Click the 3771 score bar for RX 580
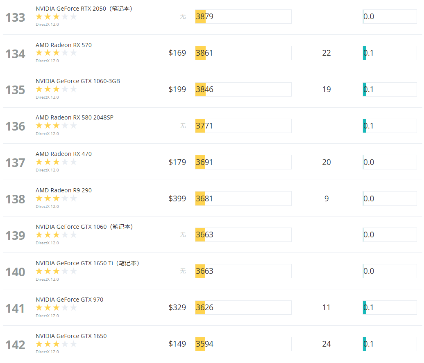 coord(243,126)
